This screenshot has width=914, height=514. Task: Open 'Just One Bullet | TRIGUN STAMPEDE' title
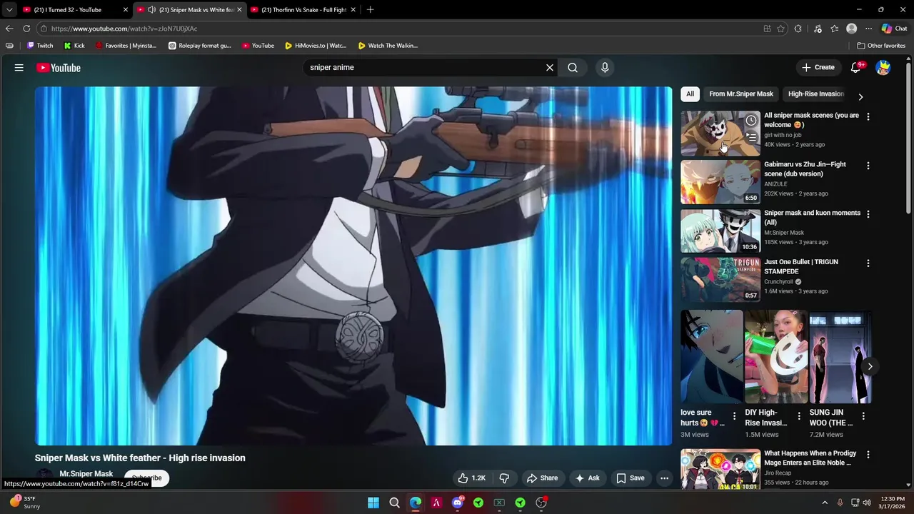tap(801, 267)
